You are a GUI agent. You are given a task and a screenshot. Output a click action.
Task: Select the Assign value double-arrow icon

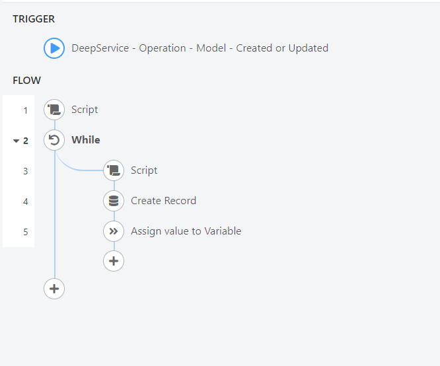point(114,231)
